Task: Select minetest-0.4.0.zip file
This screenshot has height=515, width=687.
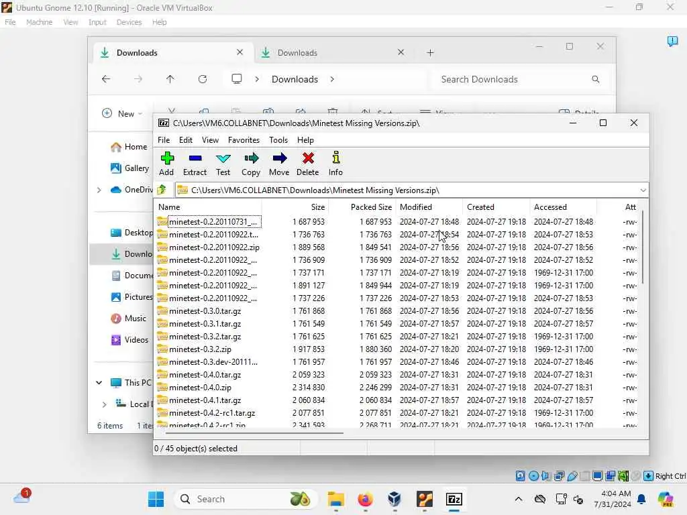Action: (x=397, y=387)
